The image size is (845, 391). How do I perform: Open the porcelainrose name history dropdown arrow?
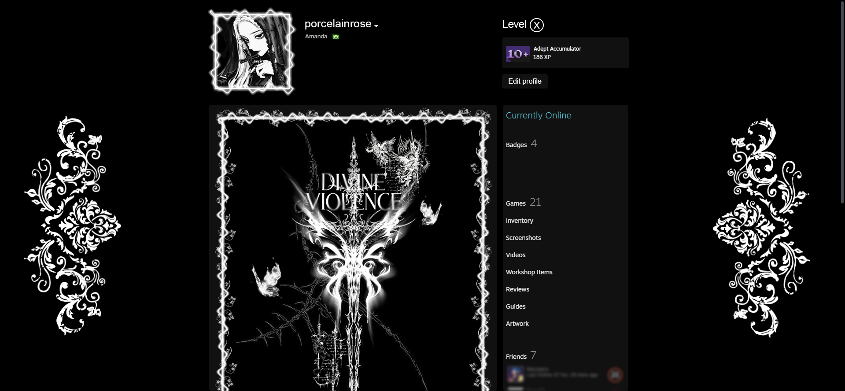376,26
